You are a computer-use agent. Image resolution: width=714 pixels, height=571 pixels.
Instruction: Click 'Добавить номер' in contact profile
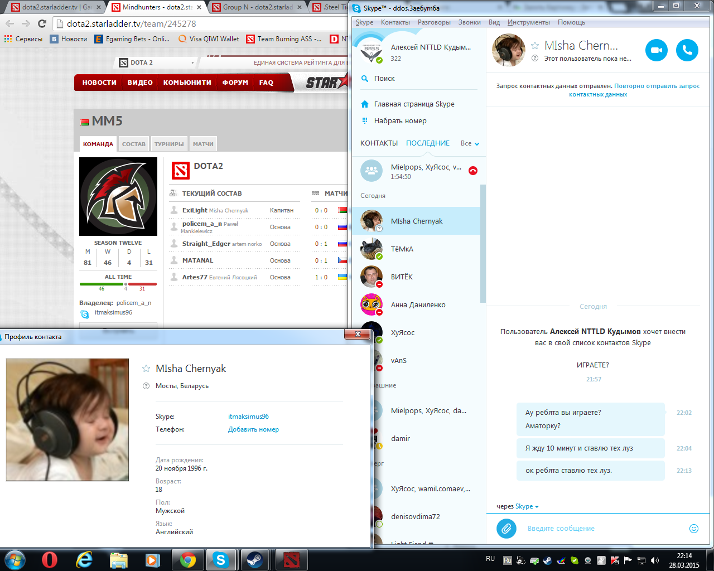point(253,429)
